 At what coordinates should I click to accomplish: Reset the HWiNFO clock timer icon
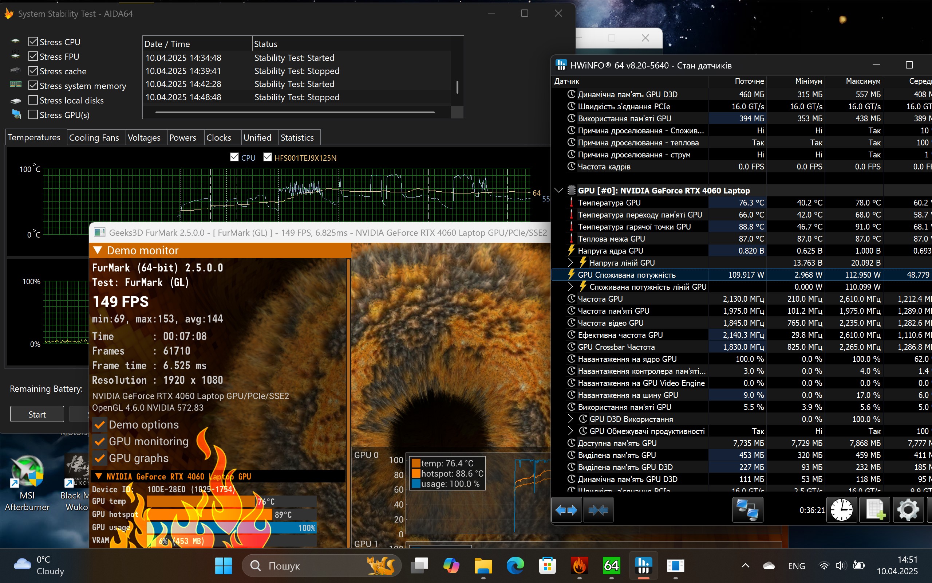pos(841,510)
